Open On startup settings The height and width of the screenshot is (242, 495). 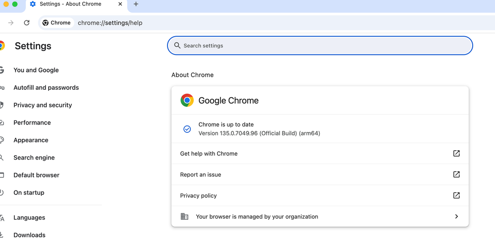[x=29, y=193]
